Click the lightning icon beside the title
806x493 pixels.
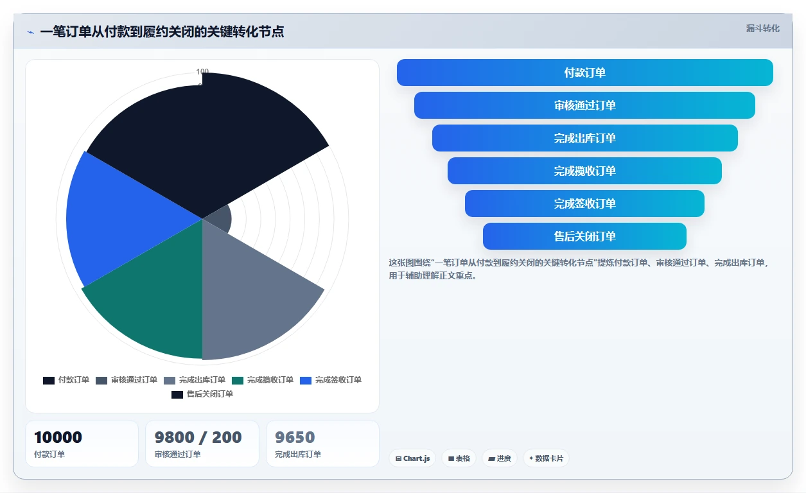pos(30,31)
